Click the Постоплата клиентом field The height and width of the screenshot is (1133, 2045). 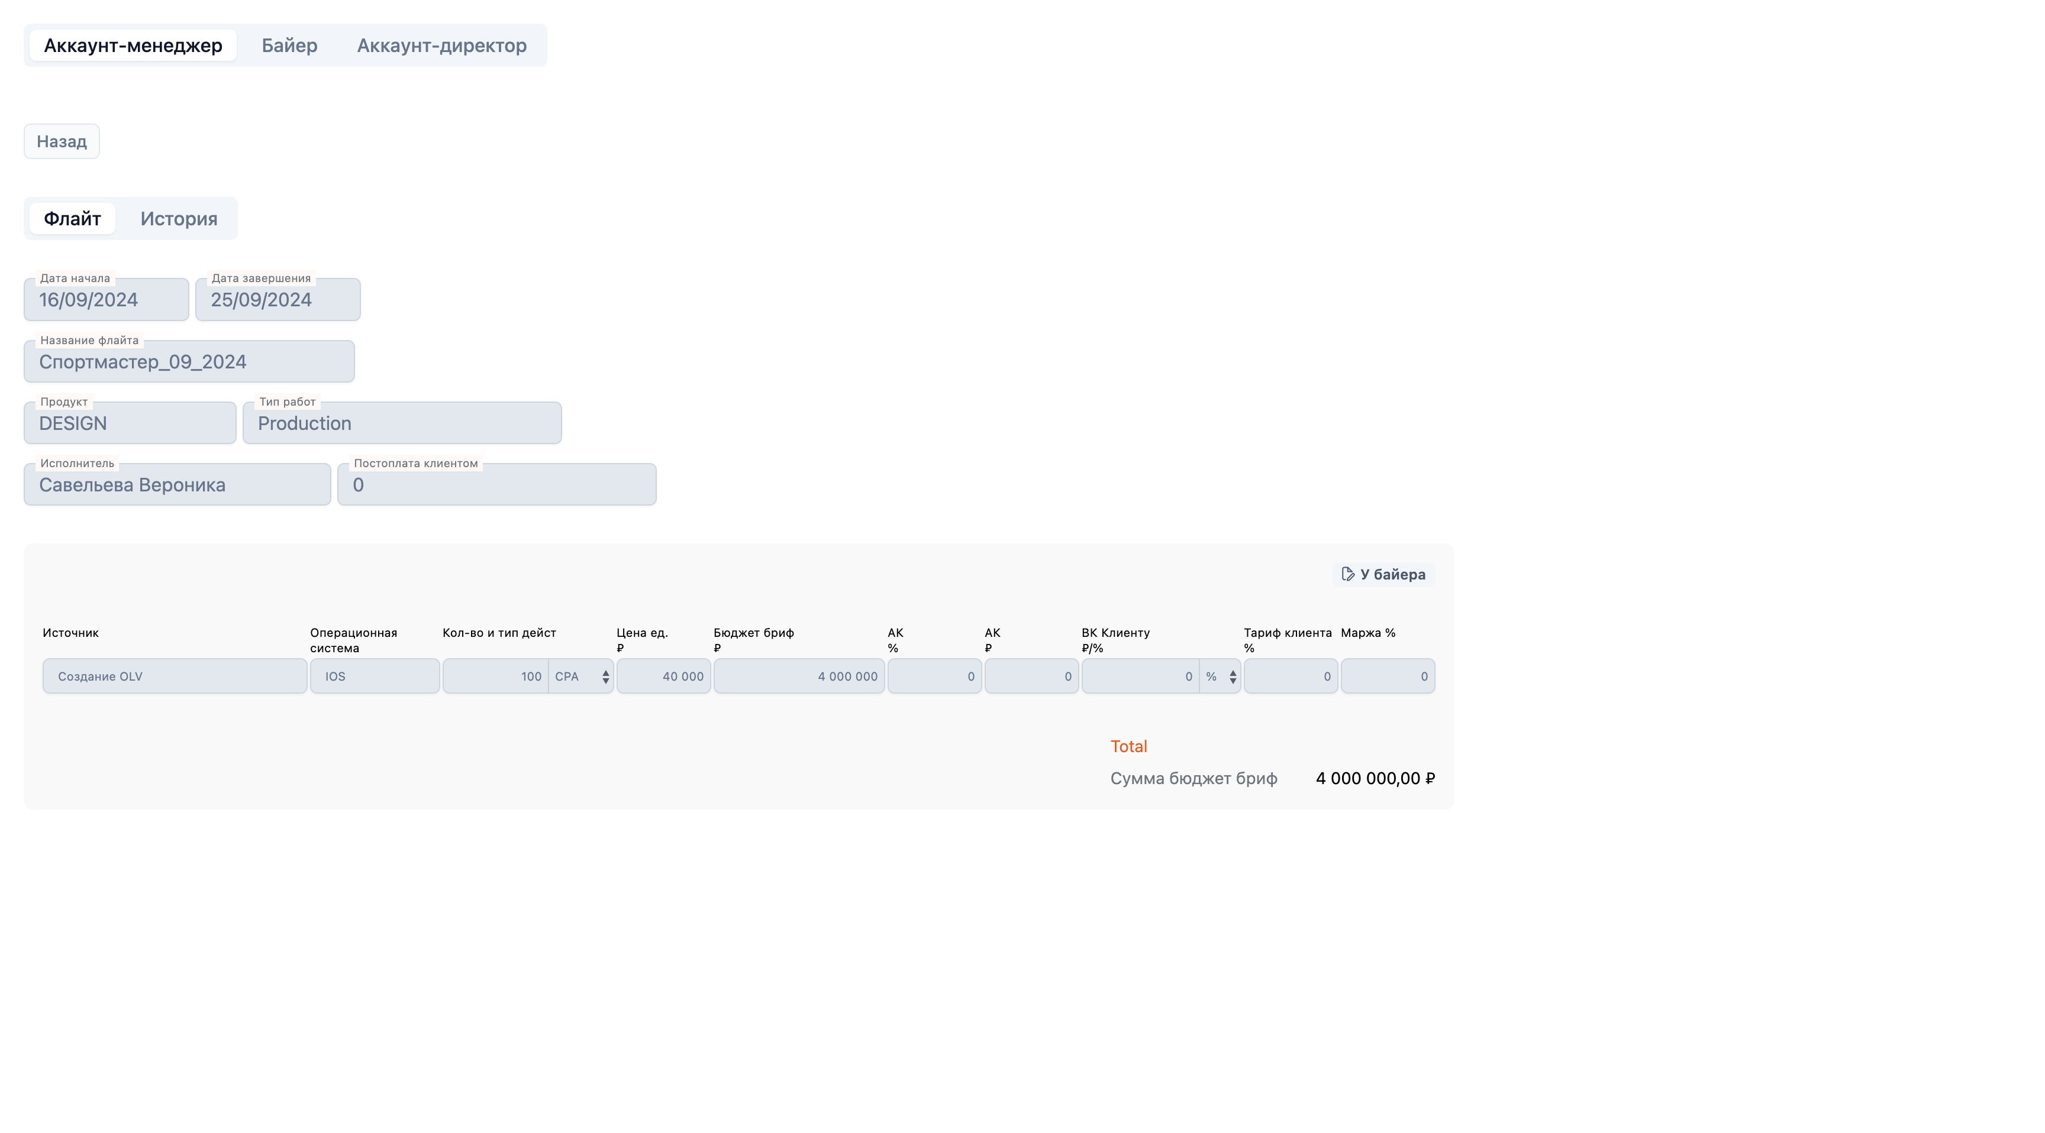click(497, 484)
